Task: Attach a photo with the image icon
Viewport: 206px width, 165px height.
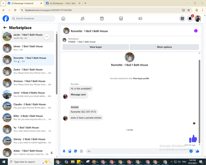Action: point(70,151)
